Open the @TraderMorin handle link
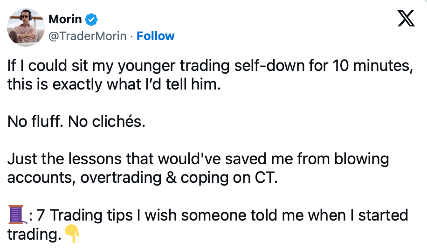427x249 pixels. (87, 36)
